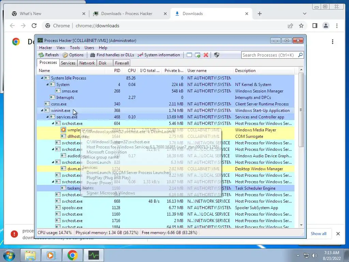Click the volume speaker tray icon
This screenshot has width=349, height=262.
315,256
